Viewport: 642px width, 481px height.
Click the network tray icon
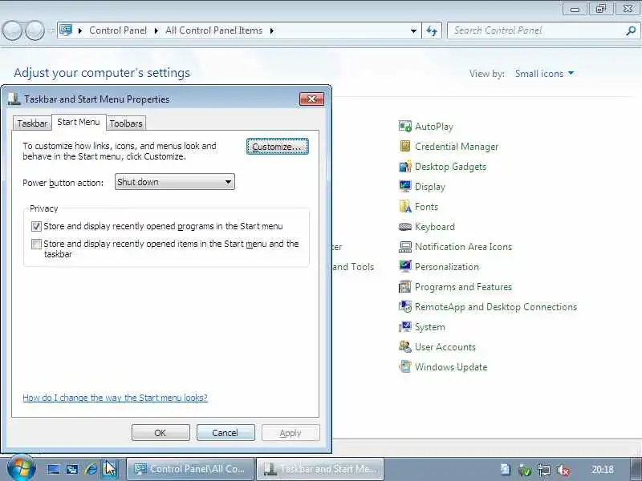coord(544,470)
